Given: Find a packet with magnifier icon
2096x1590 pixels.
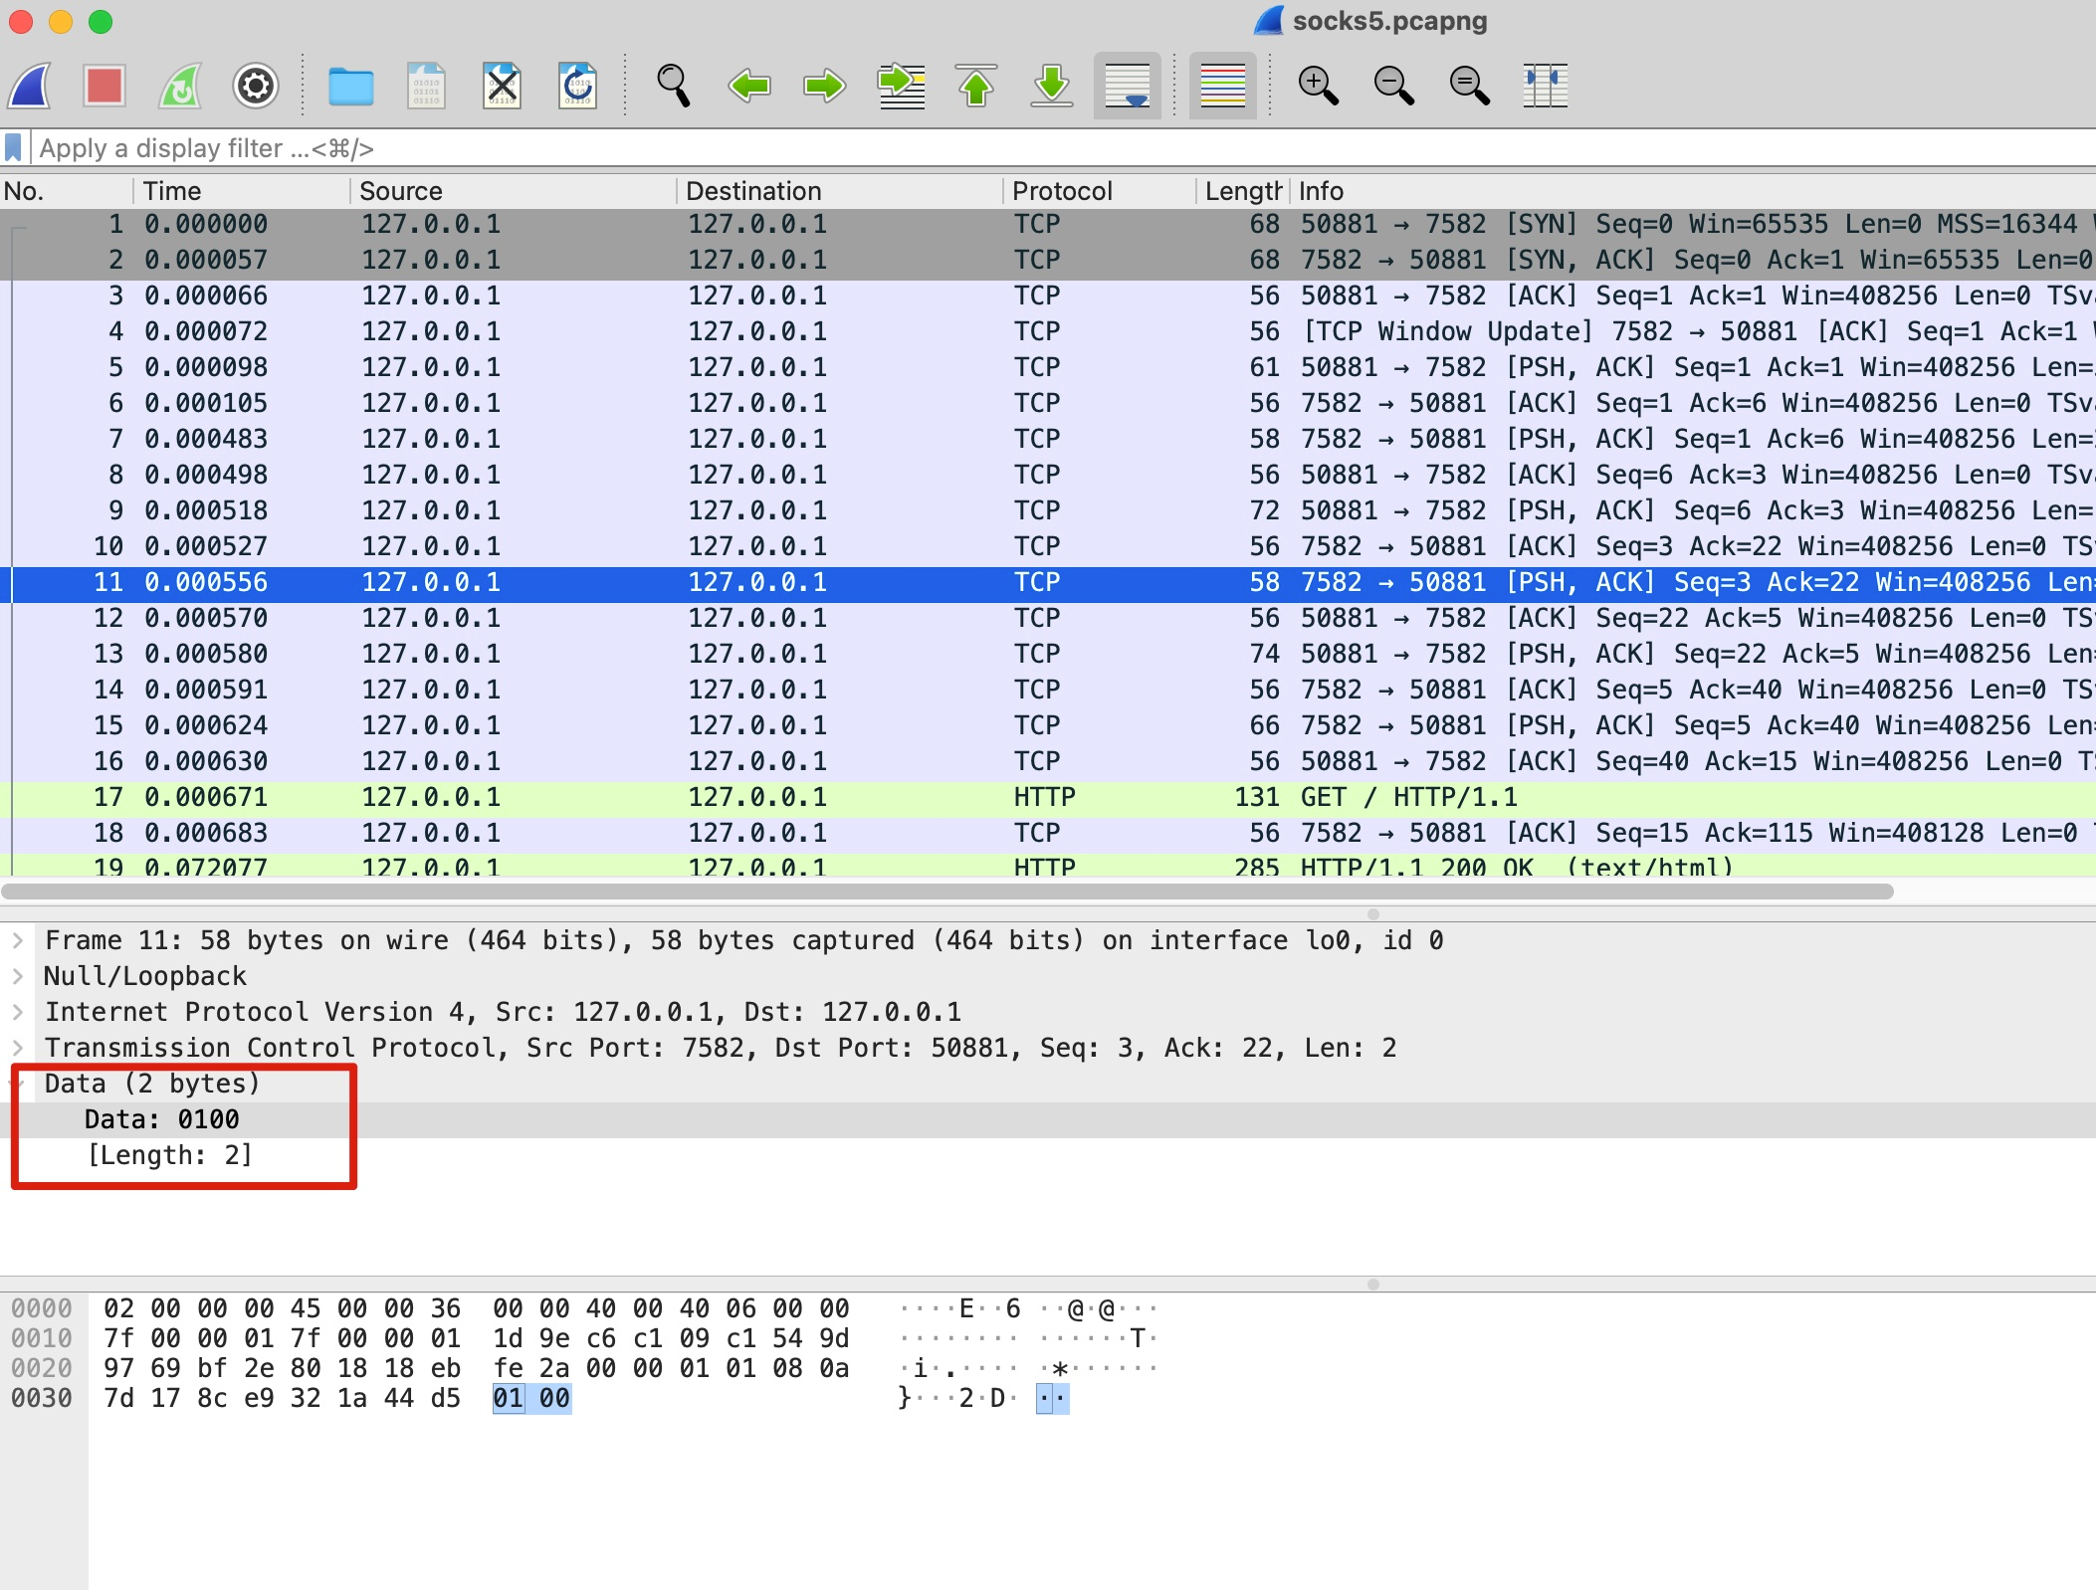Looking at the screenshot, I should pos(673,87).
